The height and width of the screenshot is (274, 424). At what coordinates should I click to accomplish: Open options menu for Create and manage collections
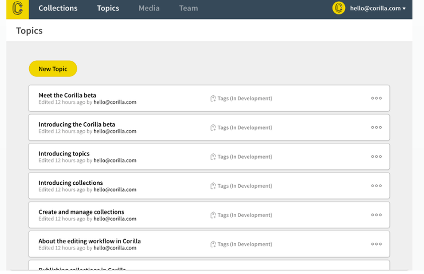pyautogui.click(x=377, y=215)
